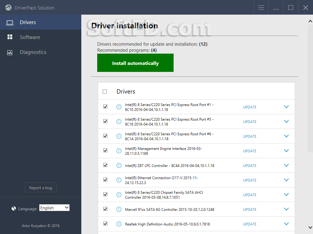Click the globe icon beside Language
313x234 pixels.
coord(13,208)
